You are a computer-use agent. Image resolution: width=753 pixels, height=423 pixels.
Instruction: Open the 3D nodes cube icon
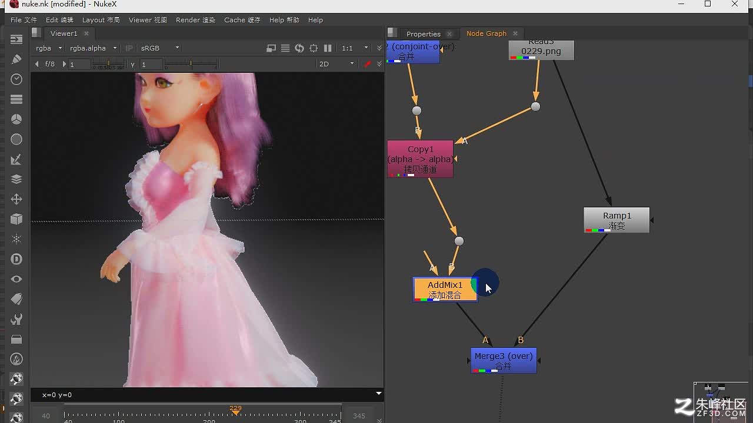[x=16, y=219]
